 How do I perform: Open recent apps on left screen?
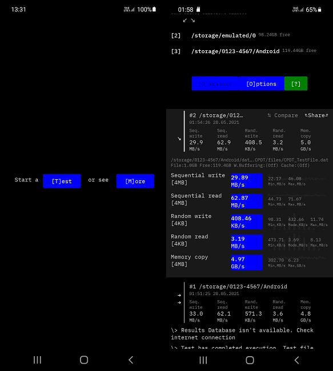(37, 360)
